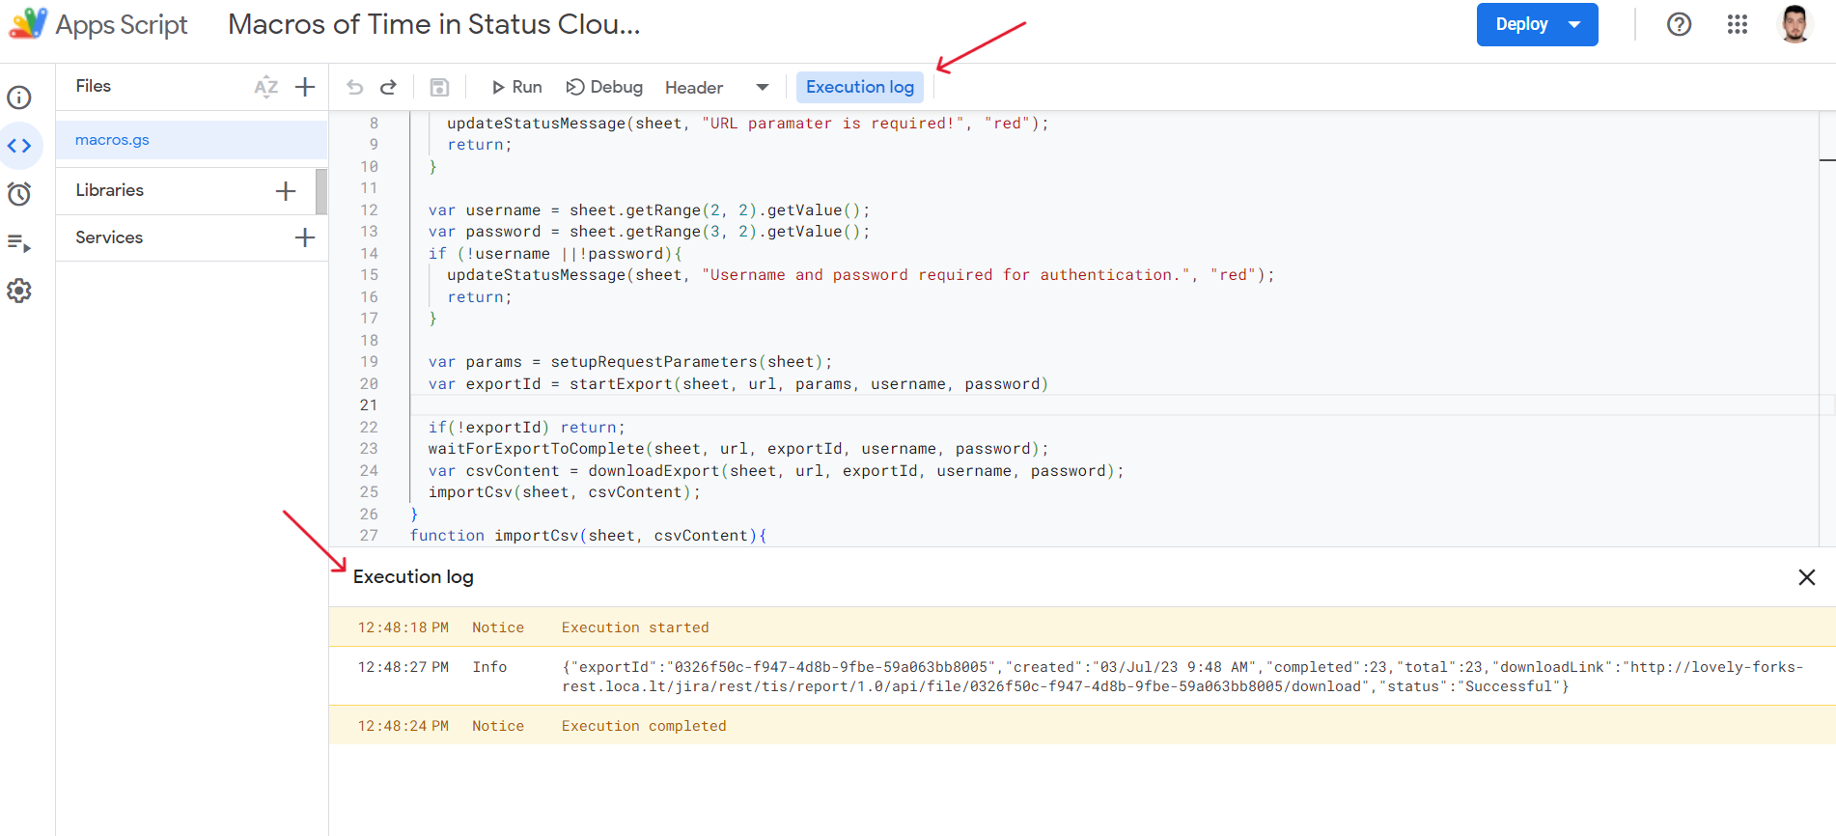
Task: Run the selected function
Action: click(x=516, y=87)
